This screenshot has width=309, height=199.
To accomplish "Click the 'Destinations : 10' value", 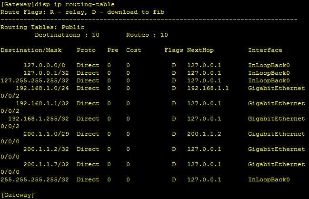I will (x=67, y=35).
